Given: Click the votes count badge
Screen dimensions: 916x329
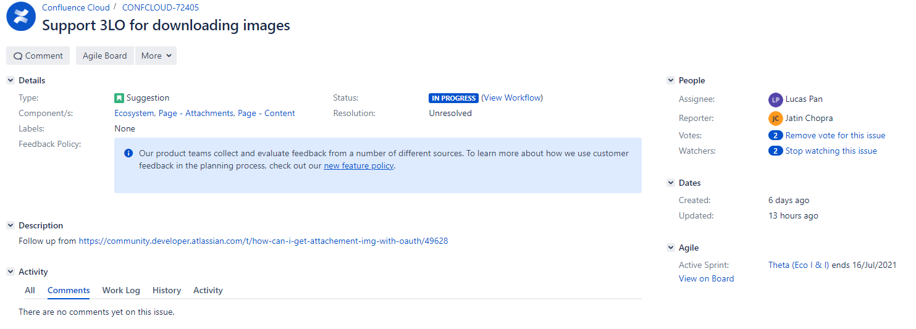Looking at the screenshot, I should 776,135.
